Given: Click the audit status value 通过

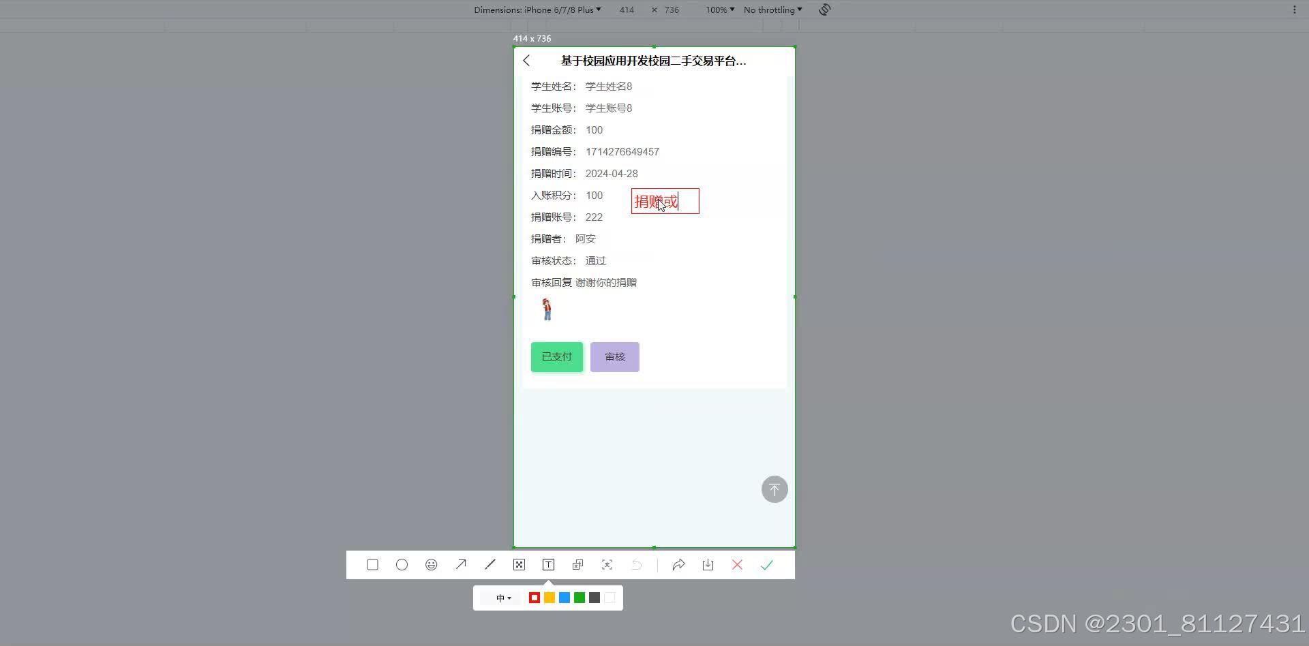Looking at the screenshot, I should [x=596, y=261].
